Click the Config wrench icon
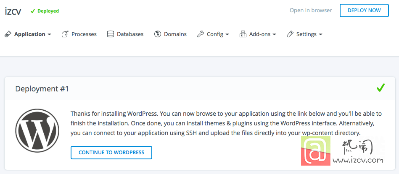Screen dimensions: 399x174 pos(201,34)
